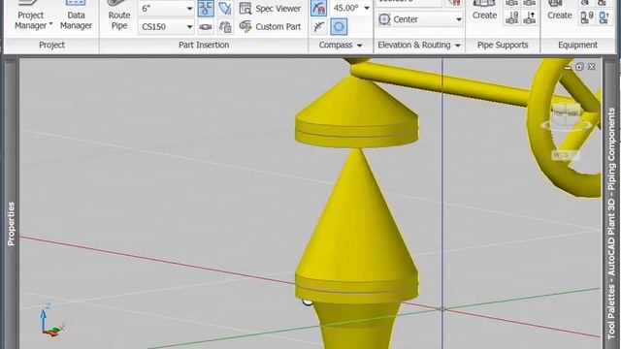
Task: Expand the Elevation & Routing panel
Action: click(x=419, y=46)
